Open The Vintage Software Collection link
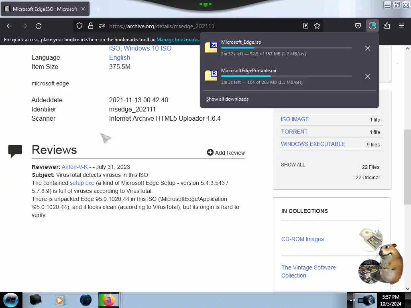Viewport: 411px width, 308px height. (x=309, y=272)
